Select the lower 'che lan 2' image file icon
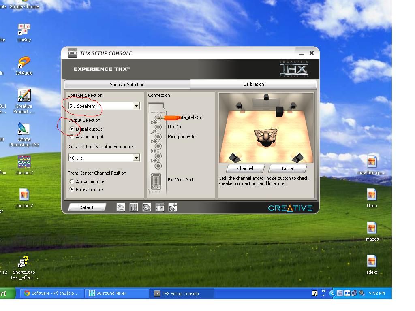Screen dimensions: 415x311 point(24,195)
